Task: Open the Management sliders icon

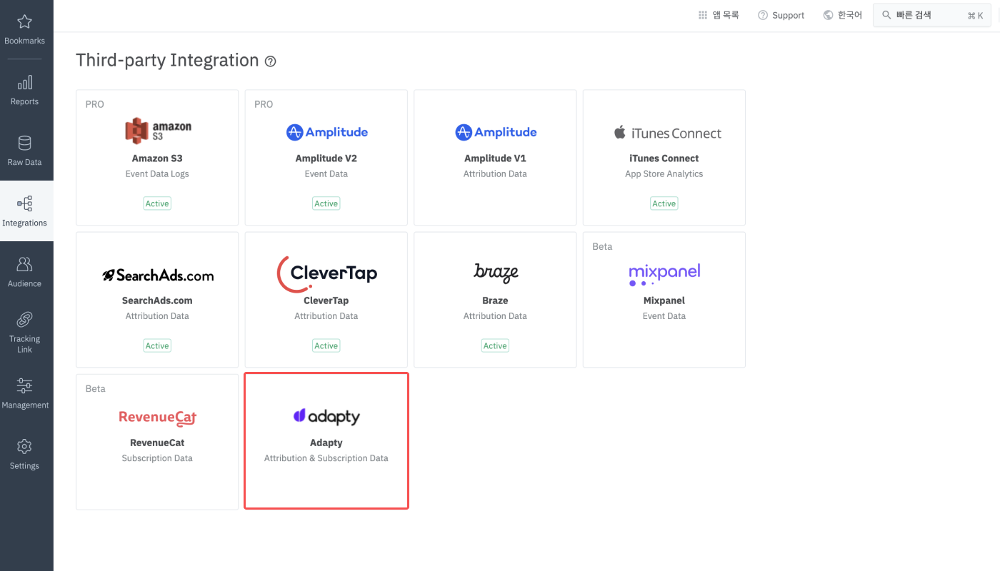Action: [24, 386]
